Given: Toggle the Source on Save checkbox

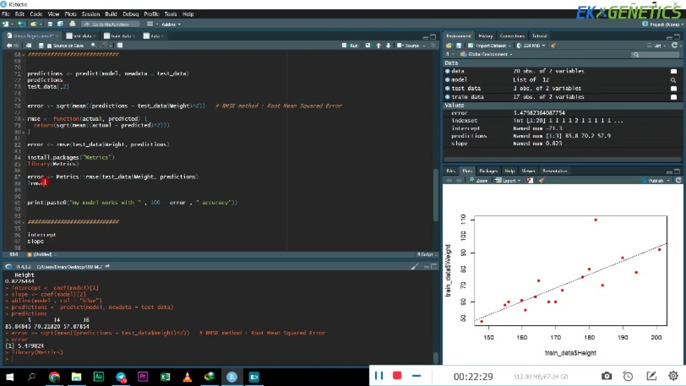Looking at the screenshot, I should (x=49, y=46).
